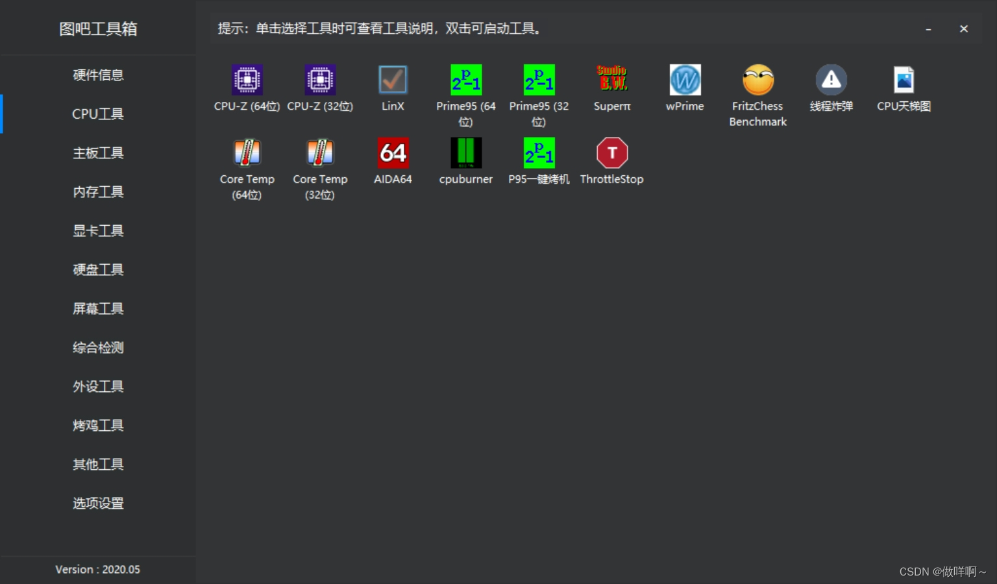Click the 图吧工具箱 title text
Viewport: 997px width, 584px height.
(x=98, y=29)
